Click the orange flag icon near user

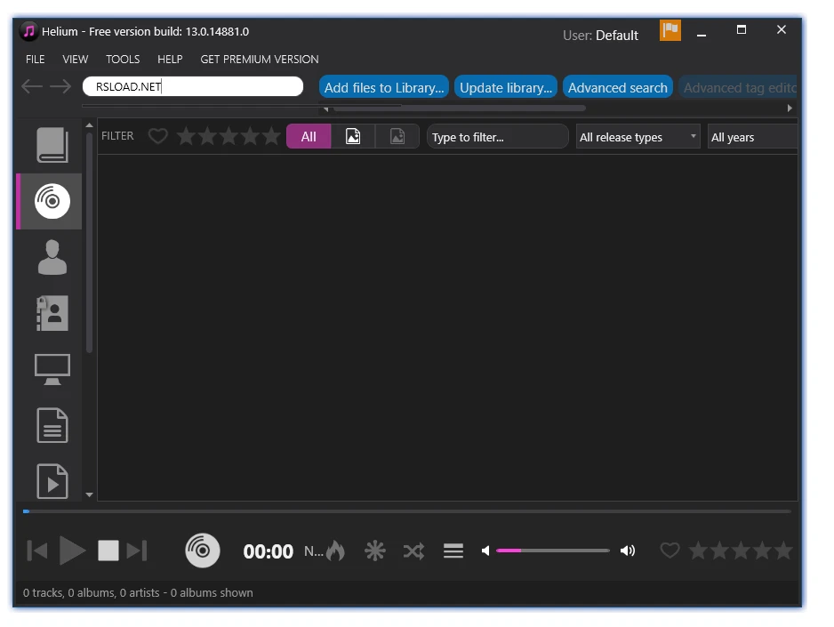click(x=670, y=31)
